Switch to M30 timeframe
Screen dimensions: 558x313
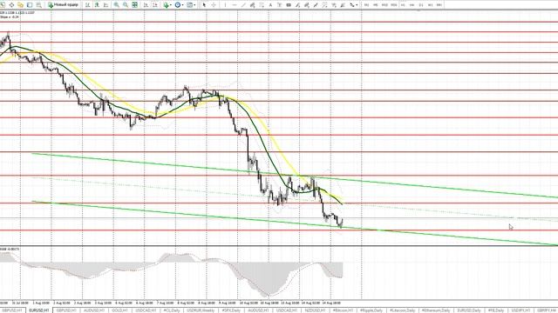(394, 5)
